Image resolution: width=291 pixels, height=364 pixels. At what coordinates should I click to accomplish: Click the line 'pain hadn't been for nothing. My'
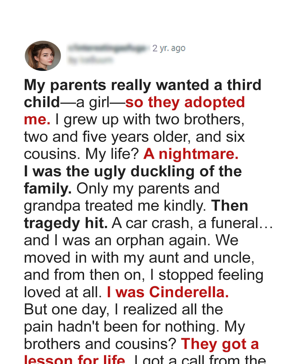coord(134,327)
